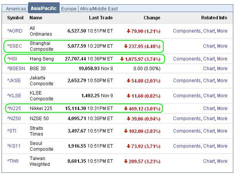Open Chart for Taiwan Weighted

coord(209,161)
